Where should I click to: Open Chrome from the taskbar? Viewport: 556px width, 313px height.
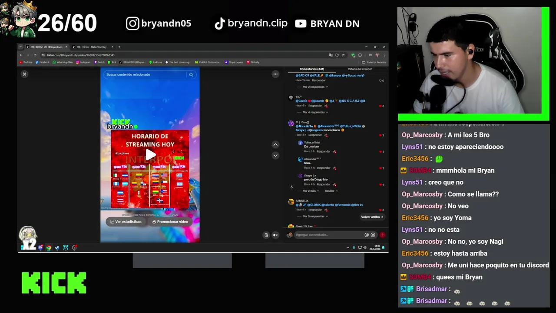[x=49, y=247]
